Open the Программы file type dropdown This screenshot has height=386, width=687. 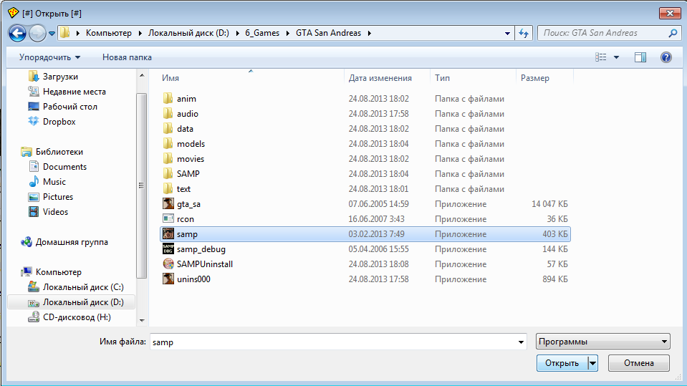[x=603, y=342]
